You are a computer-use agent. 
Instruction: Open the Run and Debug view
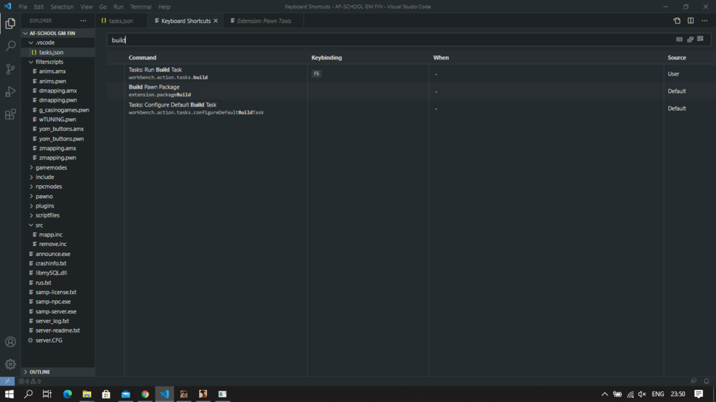tap(10, 92)
